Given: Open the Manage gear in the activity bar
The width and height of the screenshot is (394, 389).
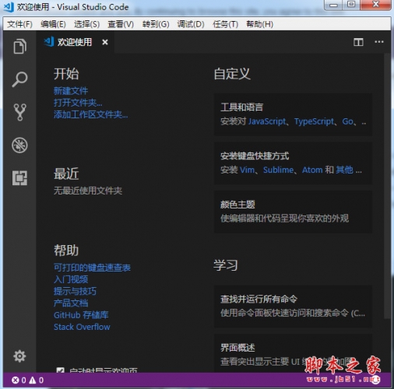Looking at the screenshot, I should (19, 356).
